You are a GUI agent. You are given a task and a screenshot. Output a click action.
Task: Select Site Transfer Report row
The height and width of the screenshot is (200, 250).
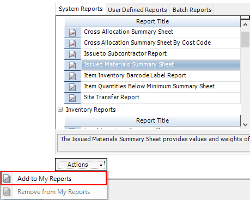coord(161,98)
